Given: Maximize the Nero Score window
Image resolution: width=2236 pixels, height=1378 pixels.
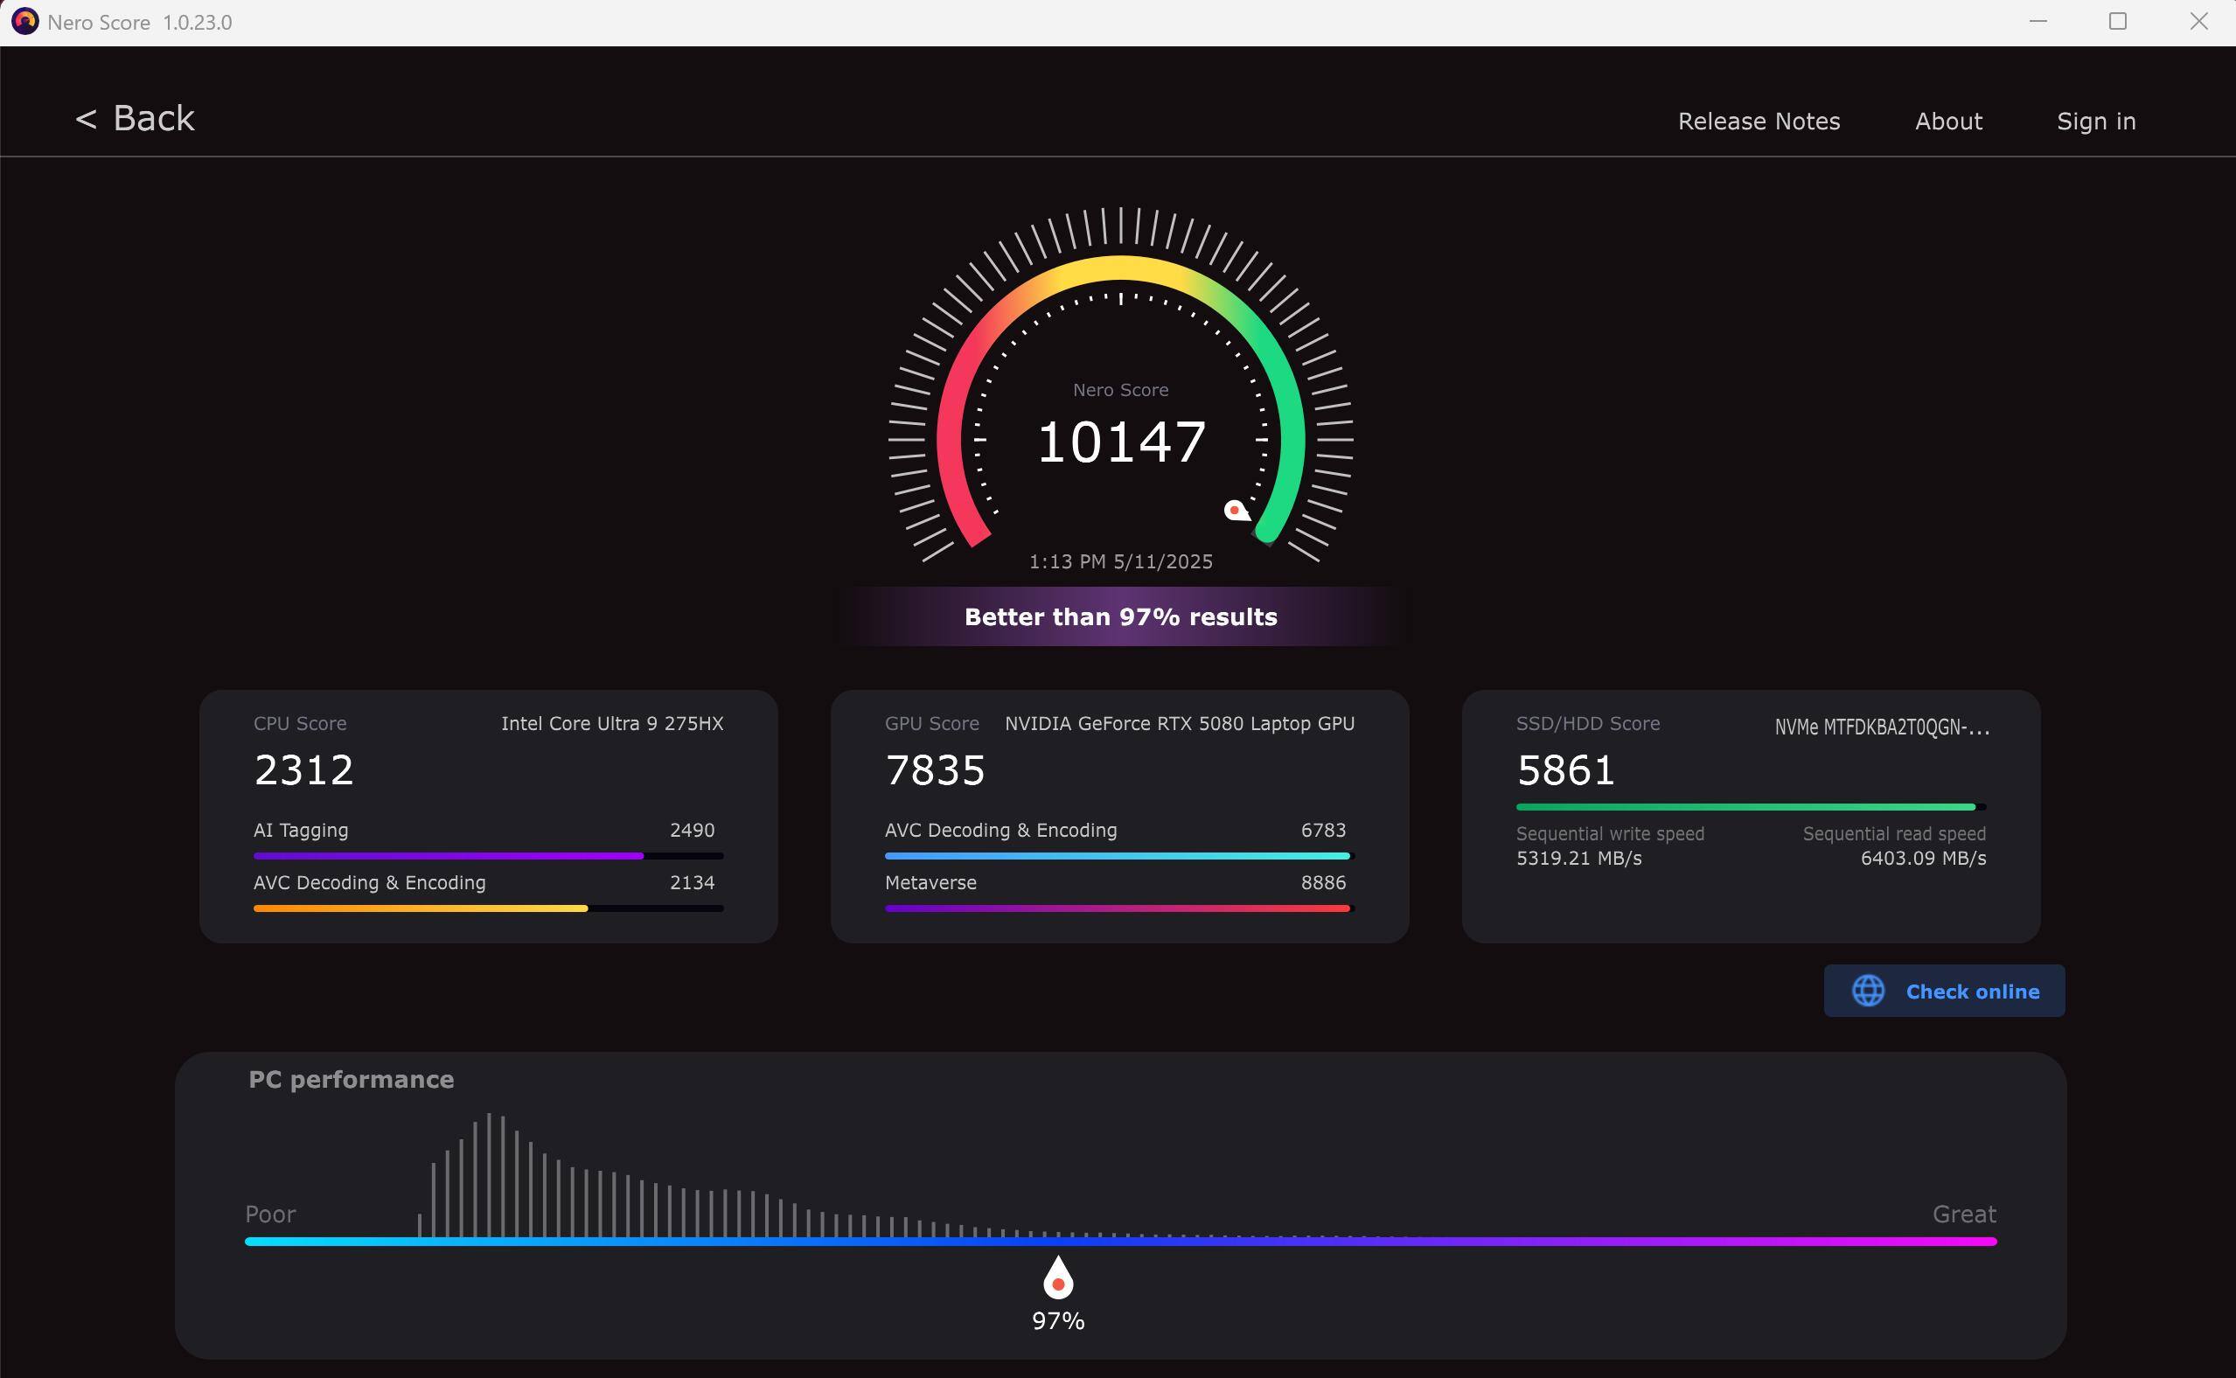Looking at the screenshot, I should pos(2117,21).
